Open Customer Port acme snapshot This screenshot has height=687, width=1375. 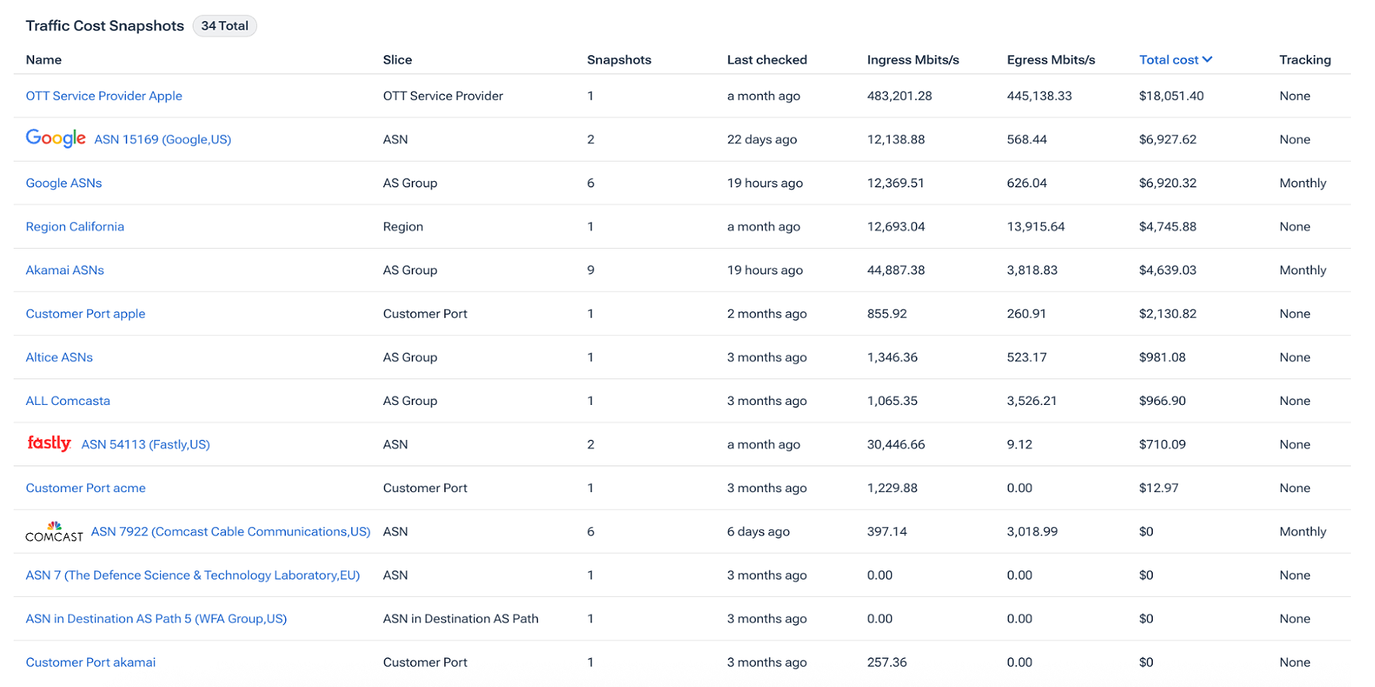(x=85, y=487)
